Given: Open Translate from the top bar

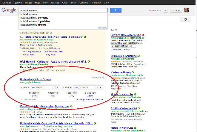Looking at the screenshot, I should [x=96, y=3].
